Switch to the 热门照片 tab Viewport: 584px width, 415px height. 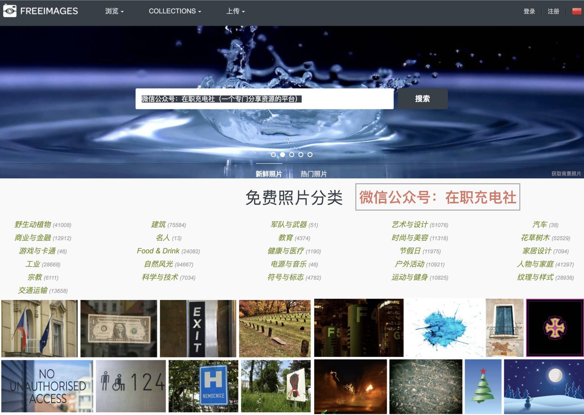pos(314,174)
